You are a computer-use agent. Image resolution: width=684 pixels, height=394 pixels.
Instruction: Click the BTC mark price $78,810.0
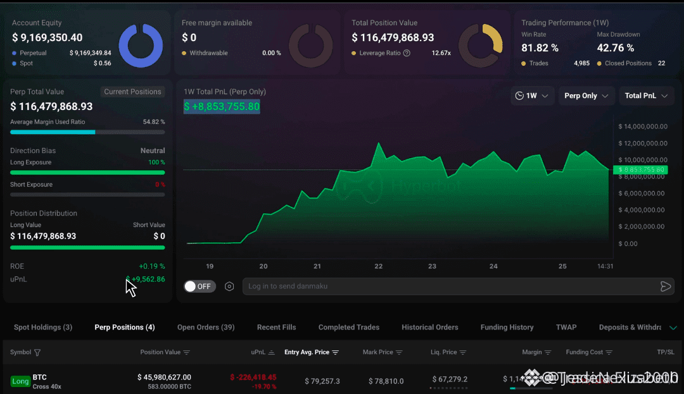[386, 381]
